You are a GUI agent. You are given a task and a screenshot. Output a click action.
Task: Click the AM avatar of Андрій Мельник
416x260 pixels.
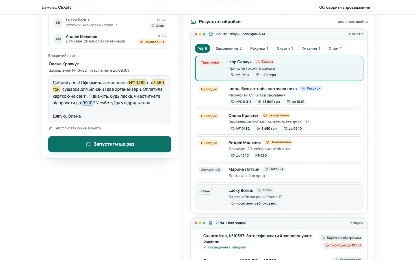58,39
